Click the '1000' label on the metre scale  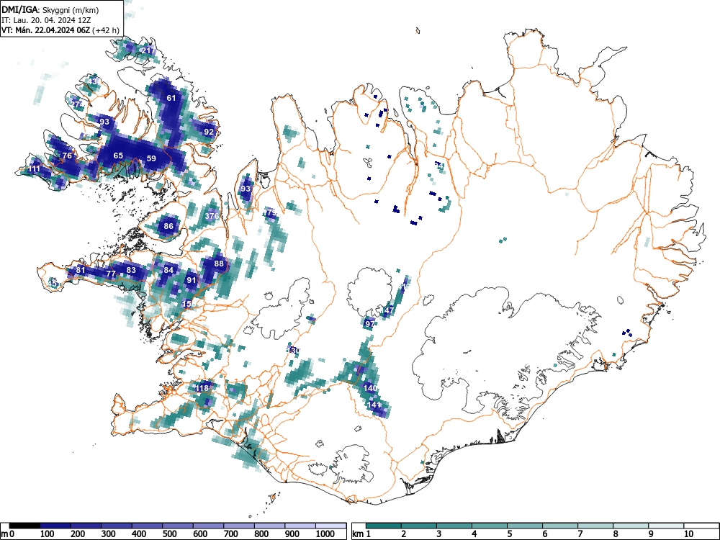point(325,534)
